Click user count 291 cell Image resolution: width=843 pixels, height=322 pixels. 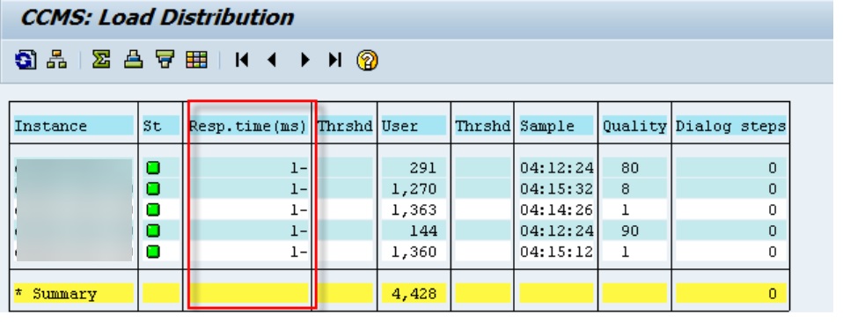[414, 168]
